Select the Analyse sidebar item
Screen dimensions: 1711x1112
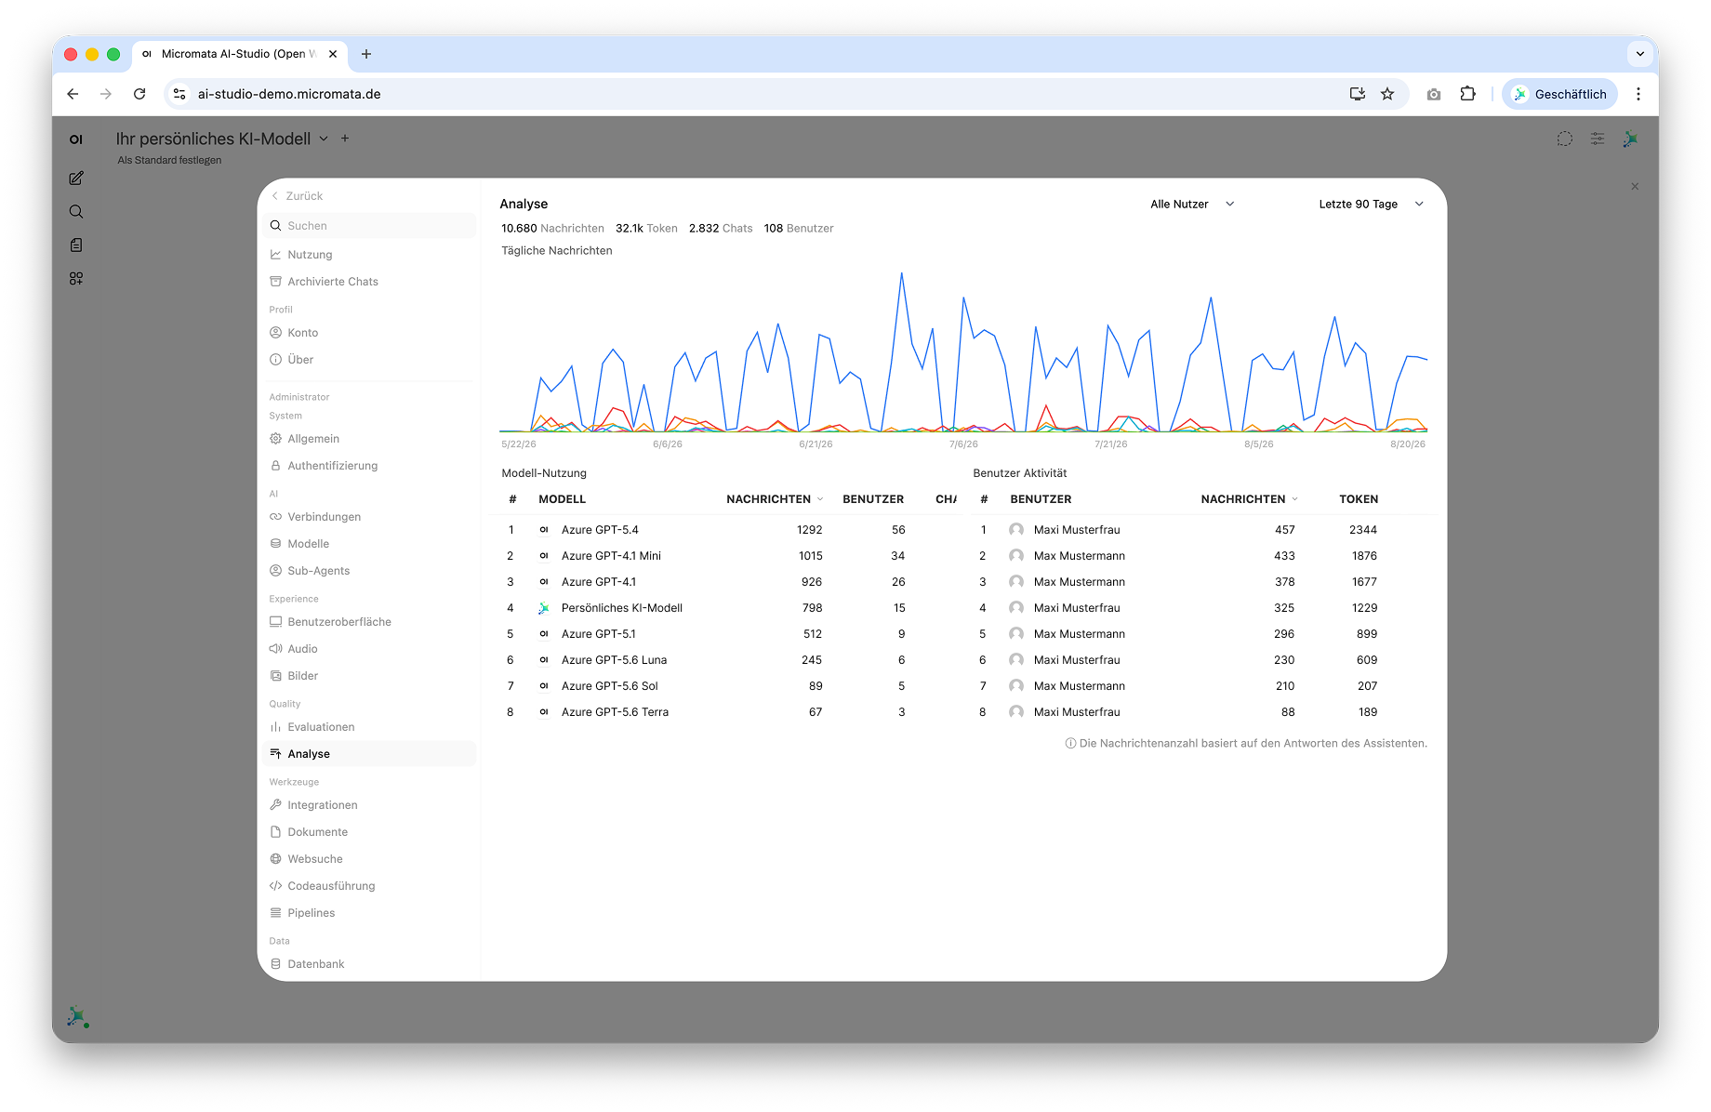tap(369, 754)
